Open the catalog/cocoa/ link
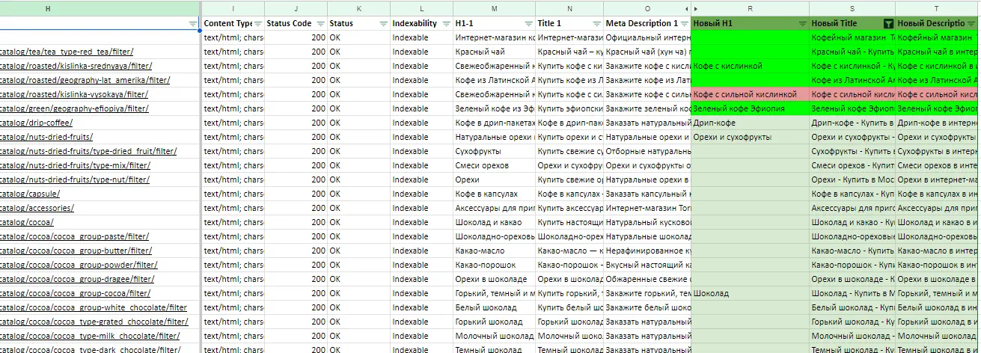 click(26, 222)
